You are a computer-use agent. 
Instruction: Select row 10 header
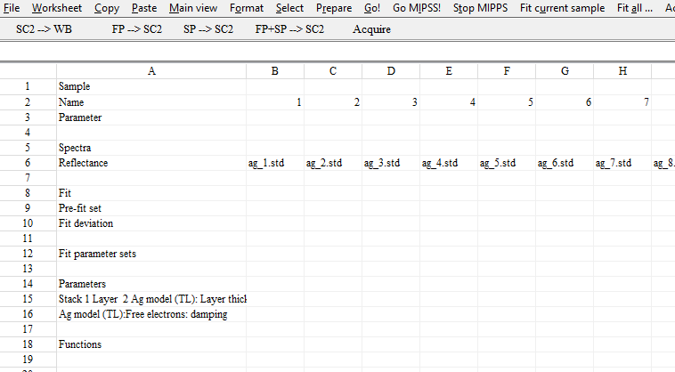[28, 223]
